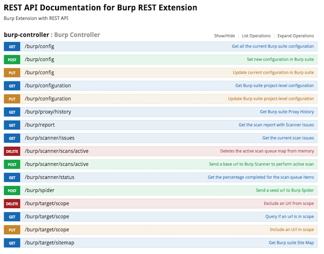The height and width of the screenshot is (254, 324).
Task: Click the PUT badge for /burp/target/scope
Action: point(12,230)
